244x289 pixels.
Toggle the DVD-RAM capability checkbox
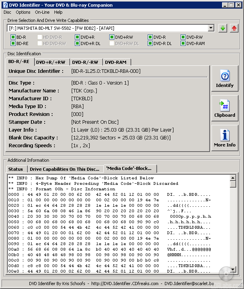(x=183, y=43)
